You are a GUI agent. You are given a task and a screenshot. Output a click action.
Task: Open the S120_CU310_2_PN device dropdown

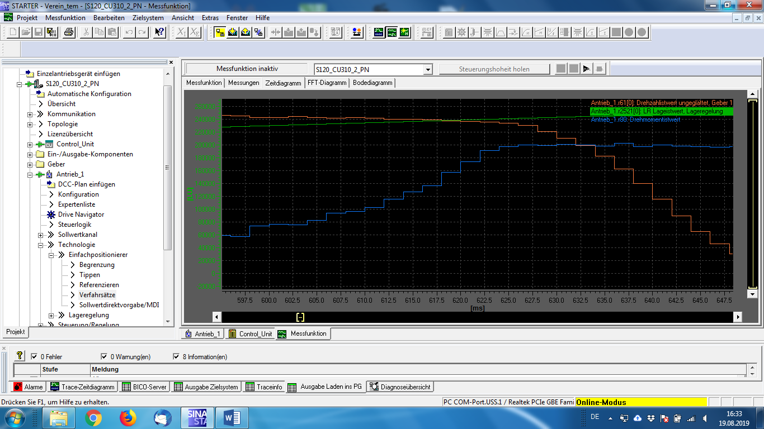[x=428, y=70]
